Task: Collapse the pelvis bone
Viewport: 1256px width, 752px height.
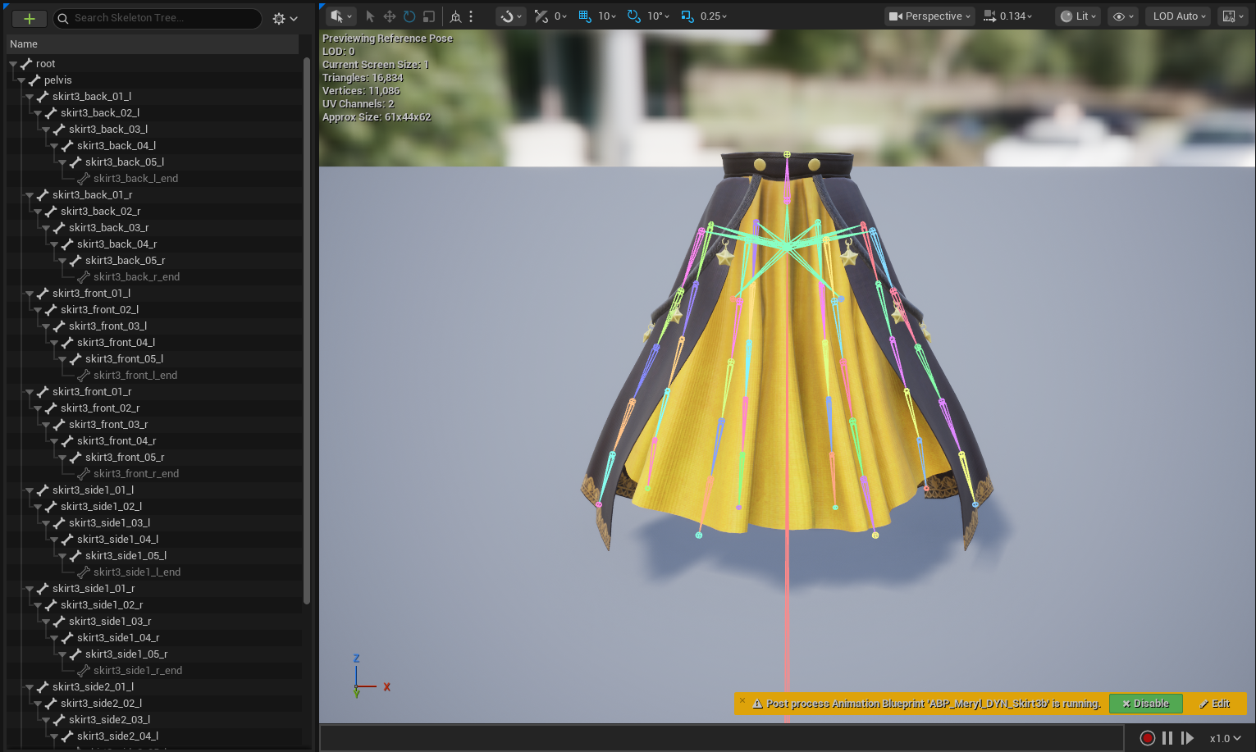Action: point(21,80)
